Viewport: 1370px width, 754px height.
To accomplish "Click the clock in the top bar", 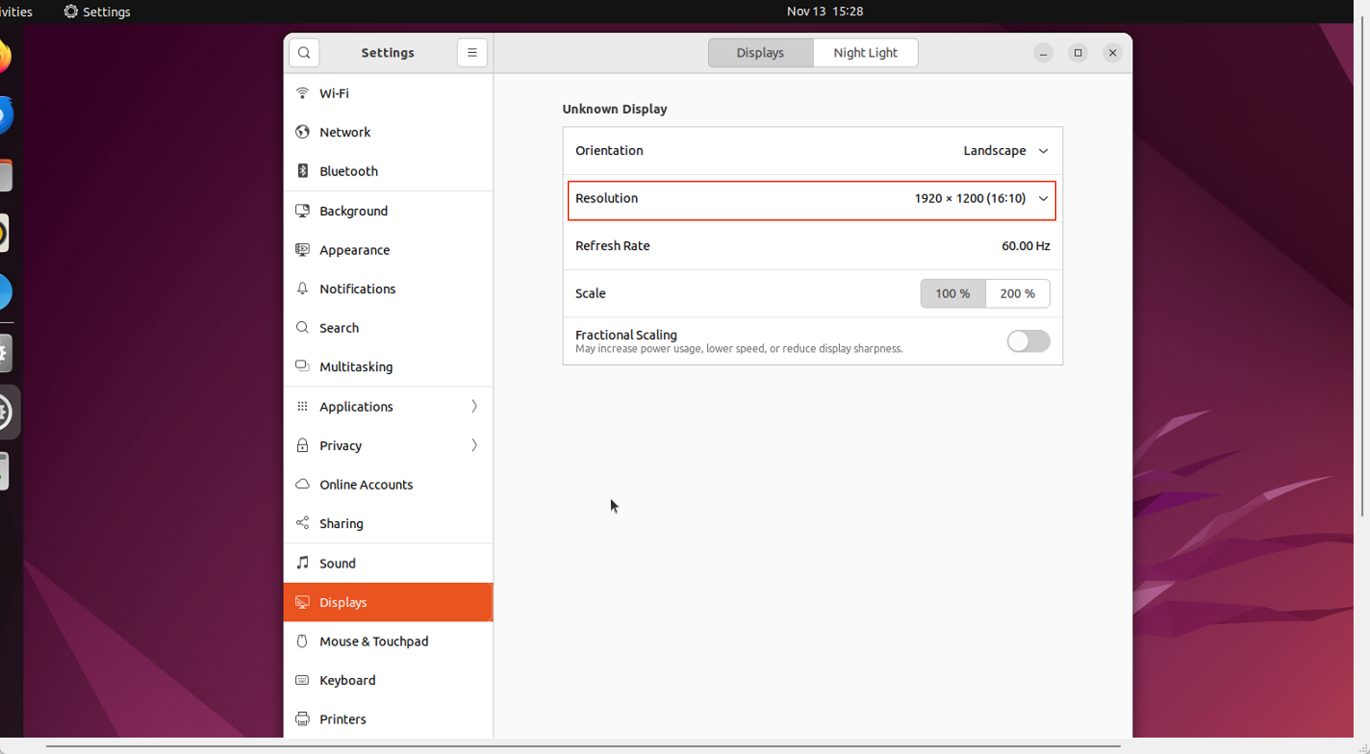I will pyautogui.click(x=825, y=11).
